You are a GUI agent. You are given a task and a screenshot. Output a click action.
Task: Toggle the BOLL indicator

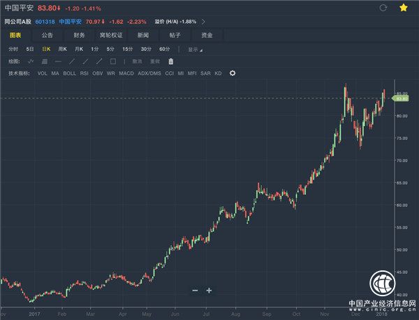(x=70, y=73)
